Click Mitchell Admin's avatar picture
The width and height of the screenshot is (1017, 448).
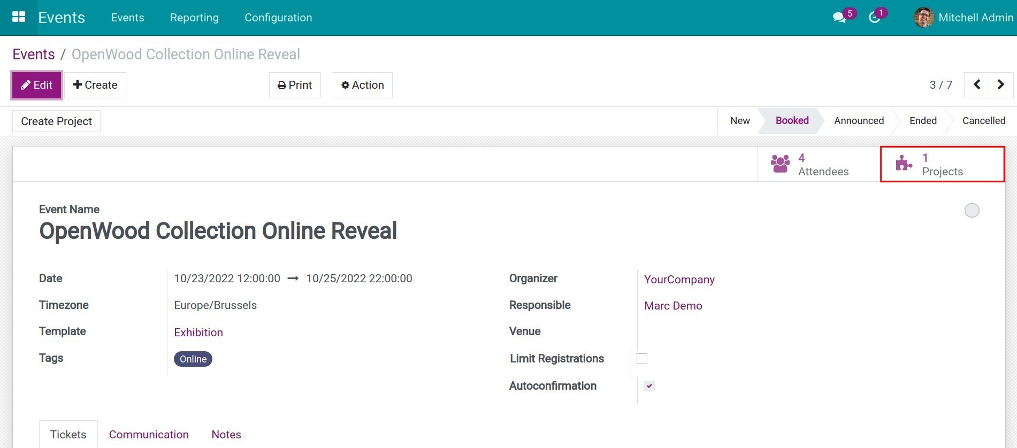923,18
